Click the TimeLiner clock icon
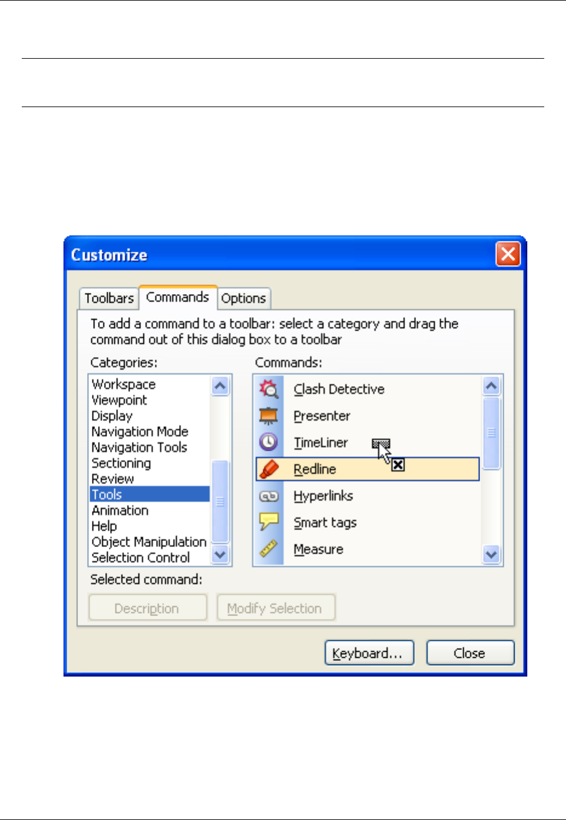566x820 pixels. (268, 442)
